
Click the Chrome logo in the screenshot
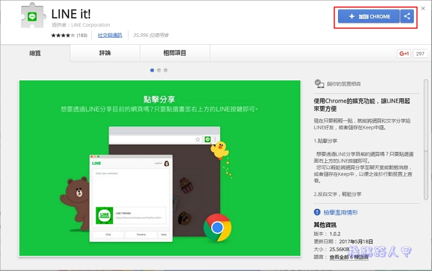[218, 227]
